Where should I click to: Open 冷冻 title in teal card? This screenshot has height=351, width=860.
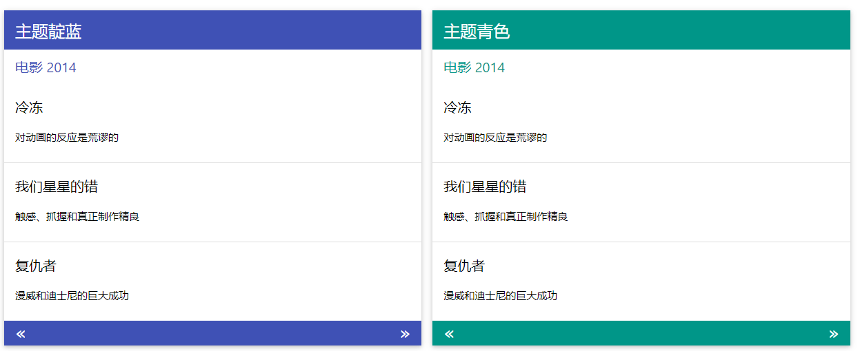click(457, 108)
